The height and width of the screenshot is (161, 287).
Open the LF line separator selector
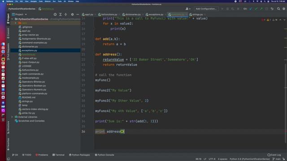[x=205, y=159]
